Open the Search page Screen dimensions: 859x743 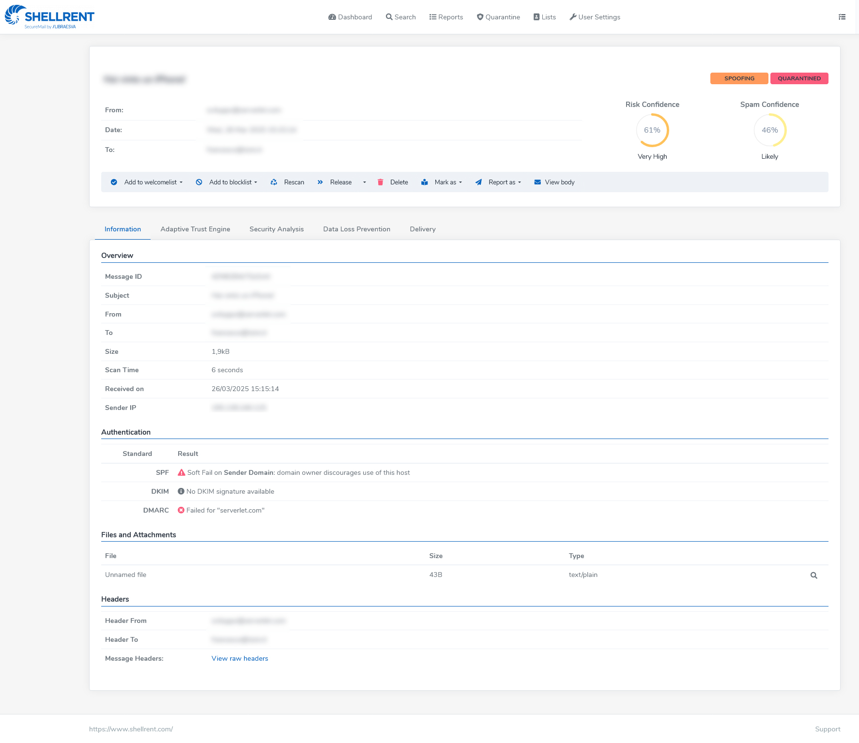[x=400, y=17]
